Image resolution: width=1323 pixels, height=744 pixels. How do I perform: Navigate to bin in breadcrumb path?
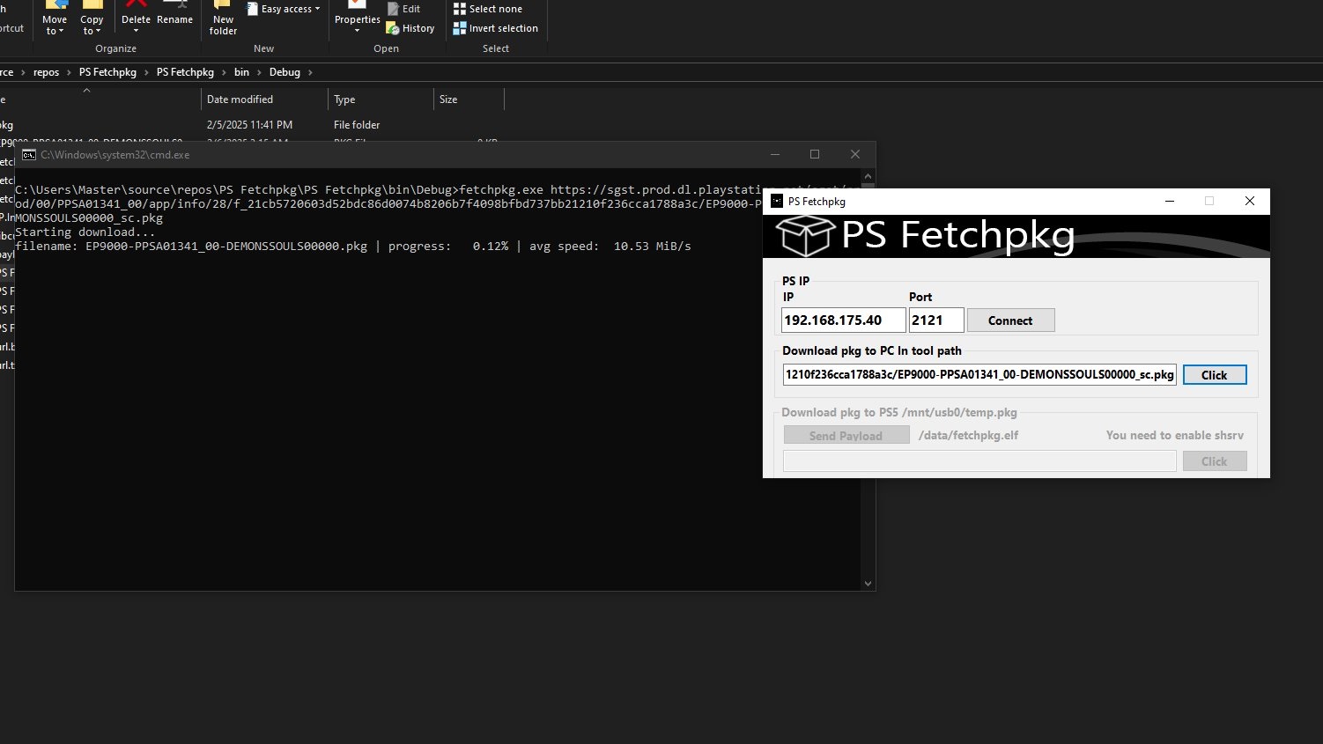241,72
